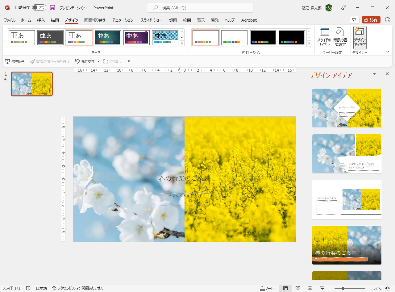395x292 pixels.
Task: Open the comments speech bubble button
Action: pyautogui.click(x=355, y=20)
